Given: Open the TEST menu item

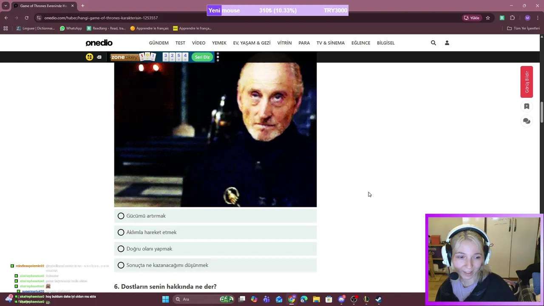Looking at the screenshot, I should coord(180,43).
